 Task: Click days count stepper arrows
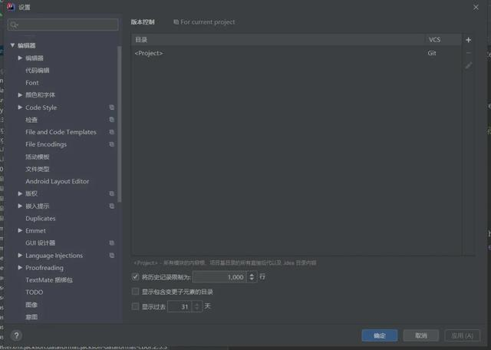196,306
